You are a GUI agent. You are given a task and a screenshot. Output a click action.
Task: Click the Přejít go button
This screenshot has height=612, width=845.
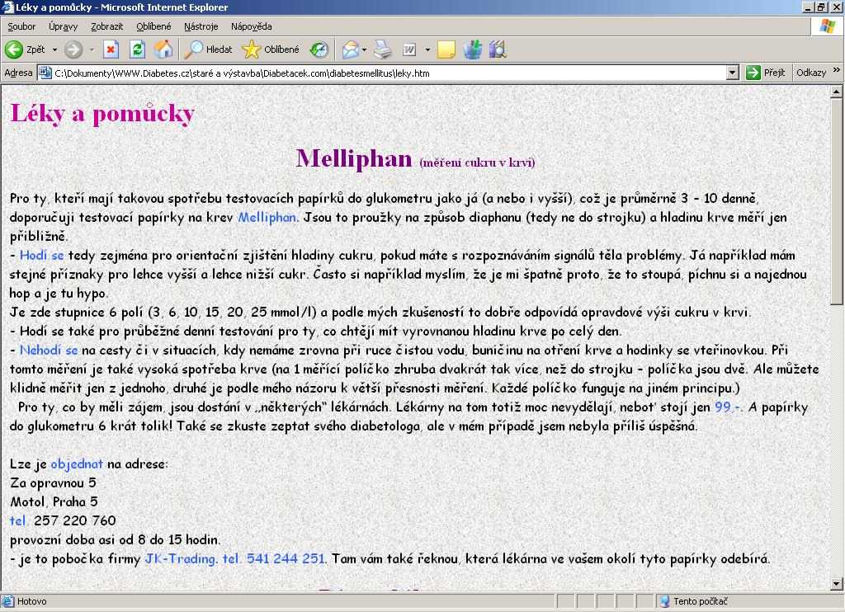coord(766,73)
